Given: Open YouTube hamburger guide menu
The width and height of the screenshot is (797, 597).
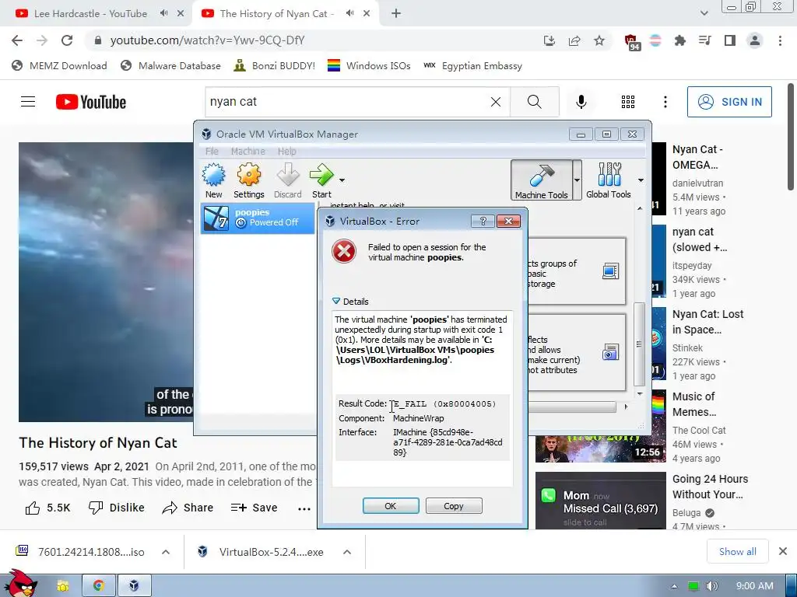Looking at the screenshot, I should tap(28, 102).
